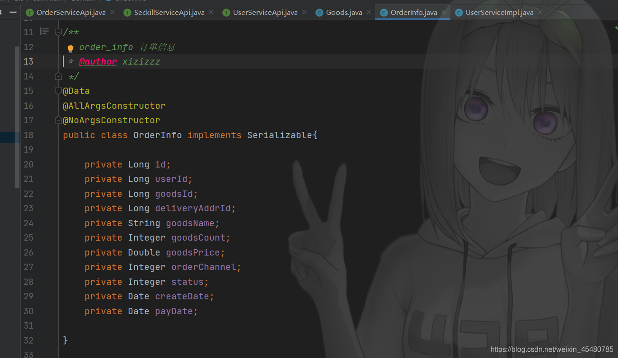Collapse the Javadoc comment at line 11

pyautogui.click(x=58, y=32)
